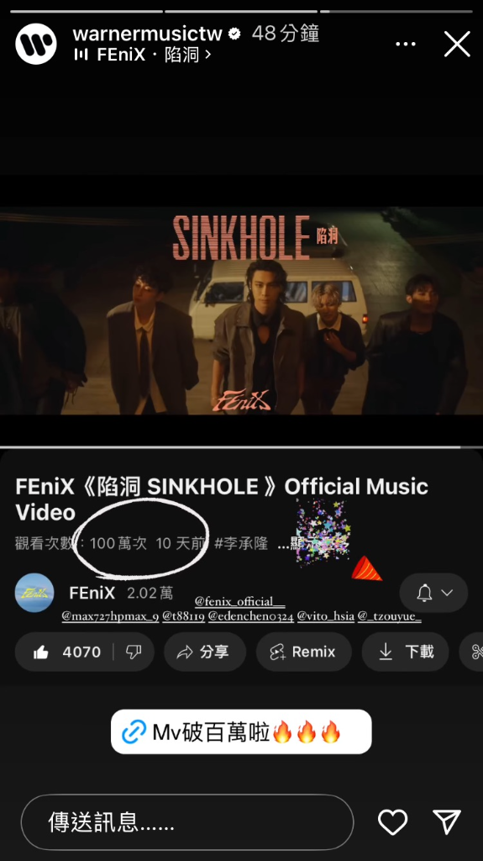Open the three-dot story options menu

406,44
